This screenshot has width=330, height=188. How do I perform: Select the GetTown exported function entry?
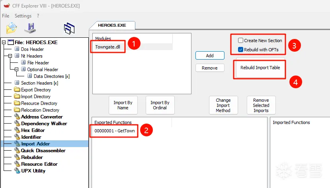point(113,130)
